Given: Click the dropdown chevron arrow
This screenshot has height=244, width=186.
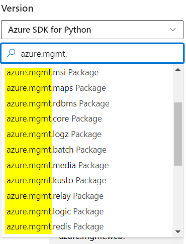Looking at the screenshot, I should point(172,30).
